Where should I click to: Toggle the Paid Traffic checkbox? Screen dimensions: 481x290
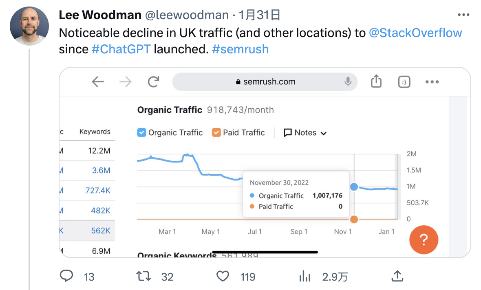point(216,132)
